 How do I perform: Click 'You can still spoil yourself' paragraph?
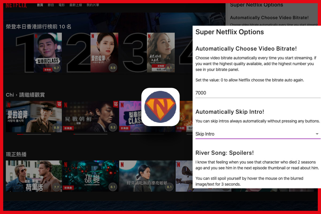[249, 181]
